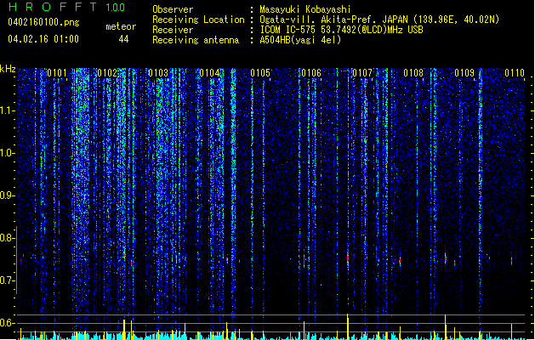The image size is (535, 340).
Task: Click the HROFFT program title
Action: [x=53, y=7]
